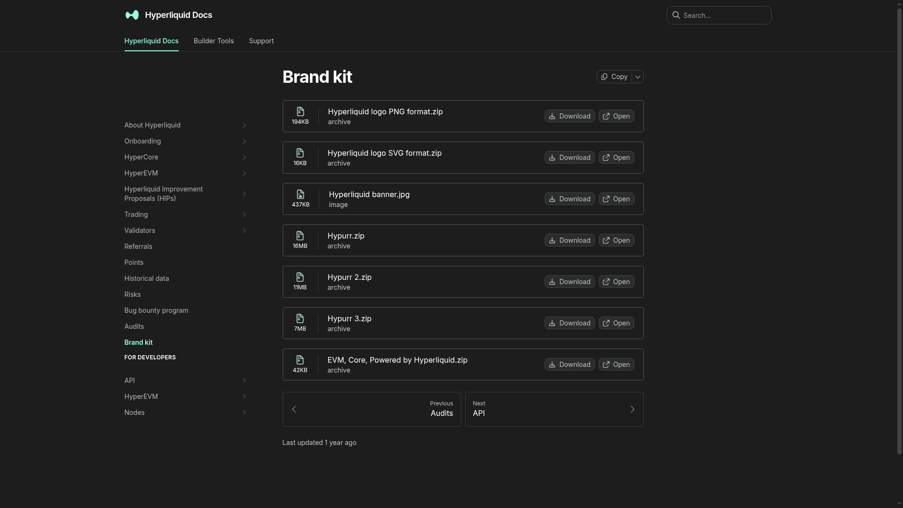Open the Risks page

(133, 294)
